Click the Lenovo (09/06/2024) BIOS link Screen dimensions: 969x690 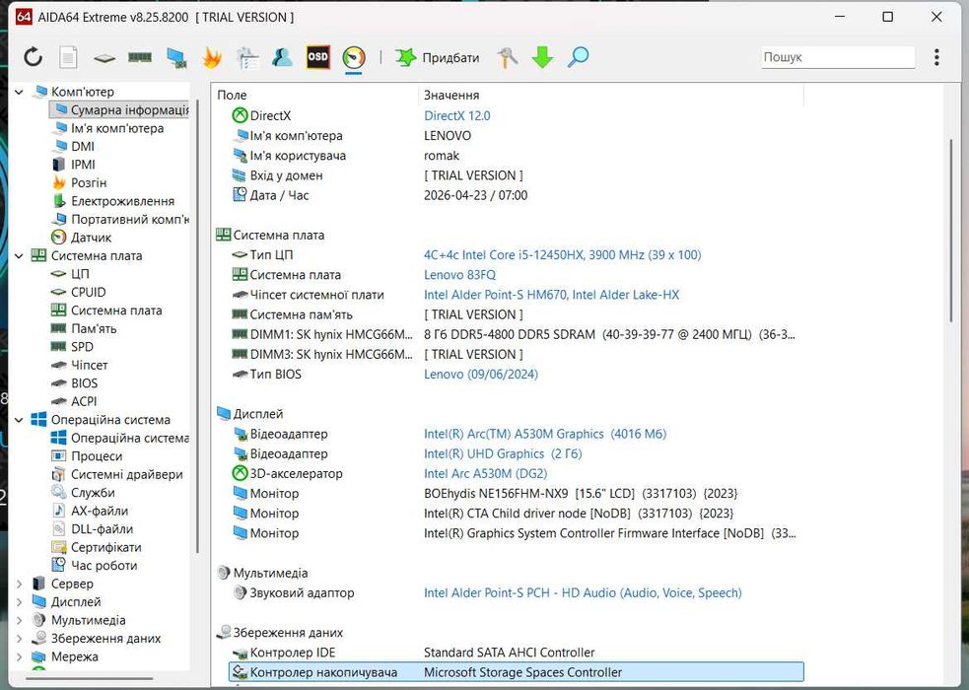pos(481,375)
